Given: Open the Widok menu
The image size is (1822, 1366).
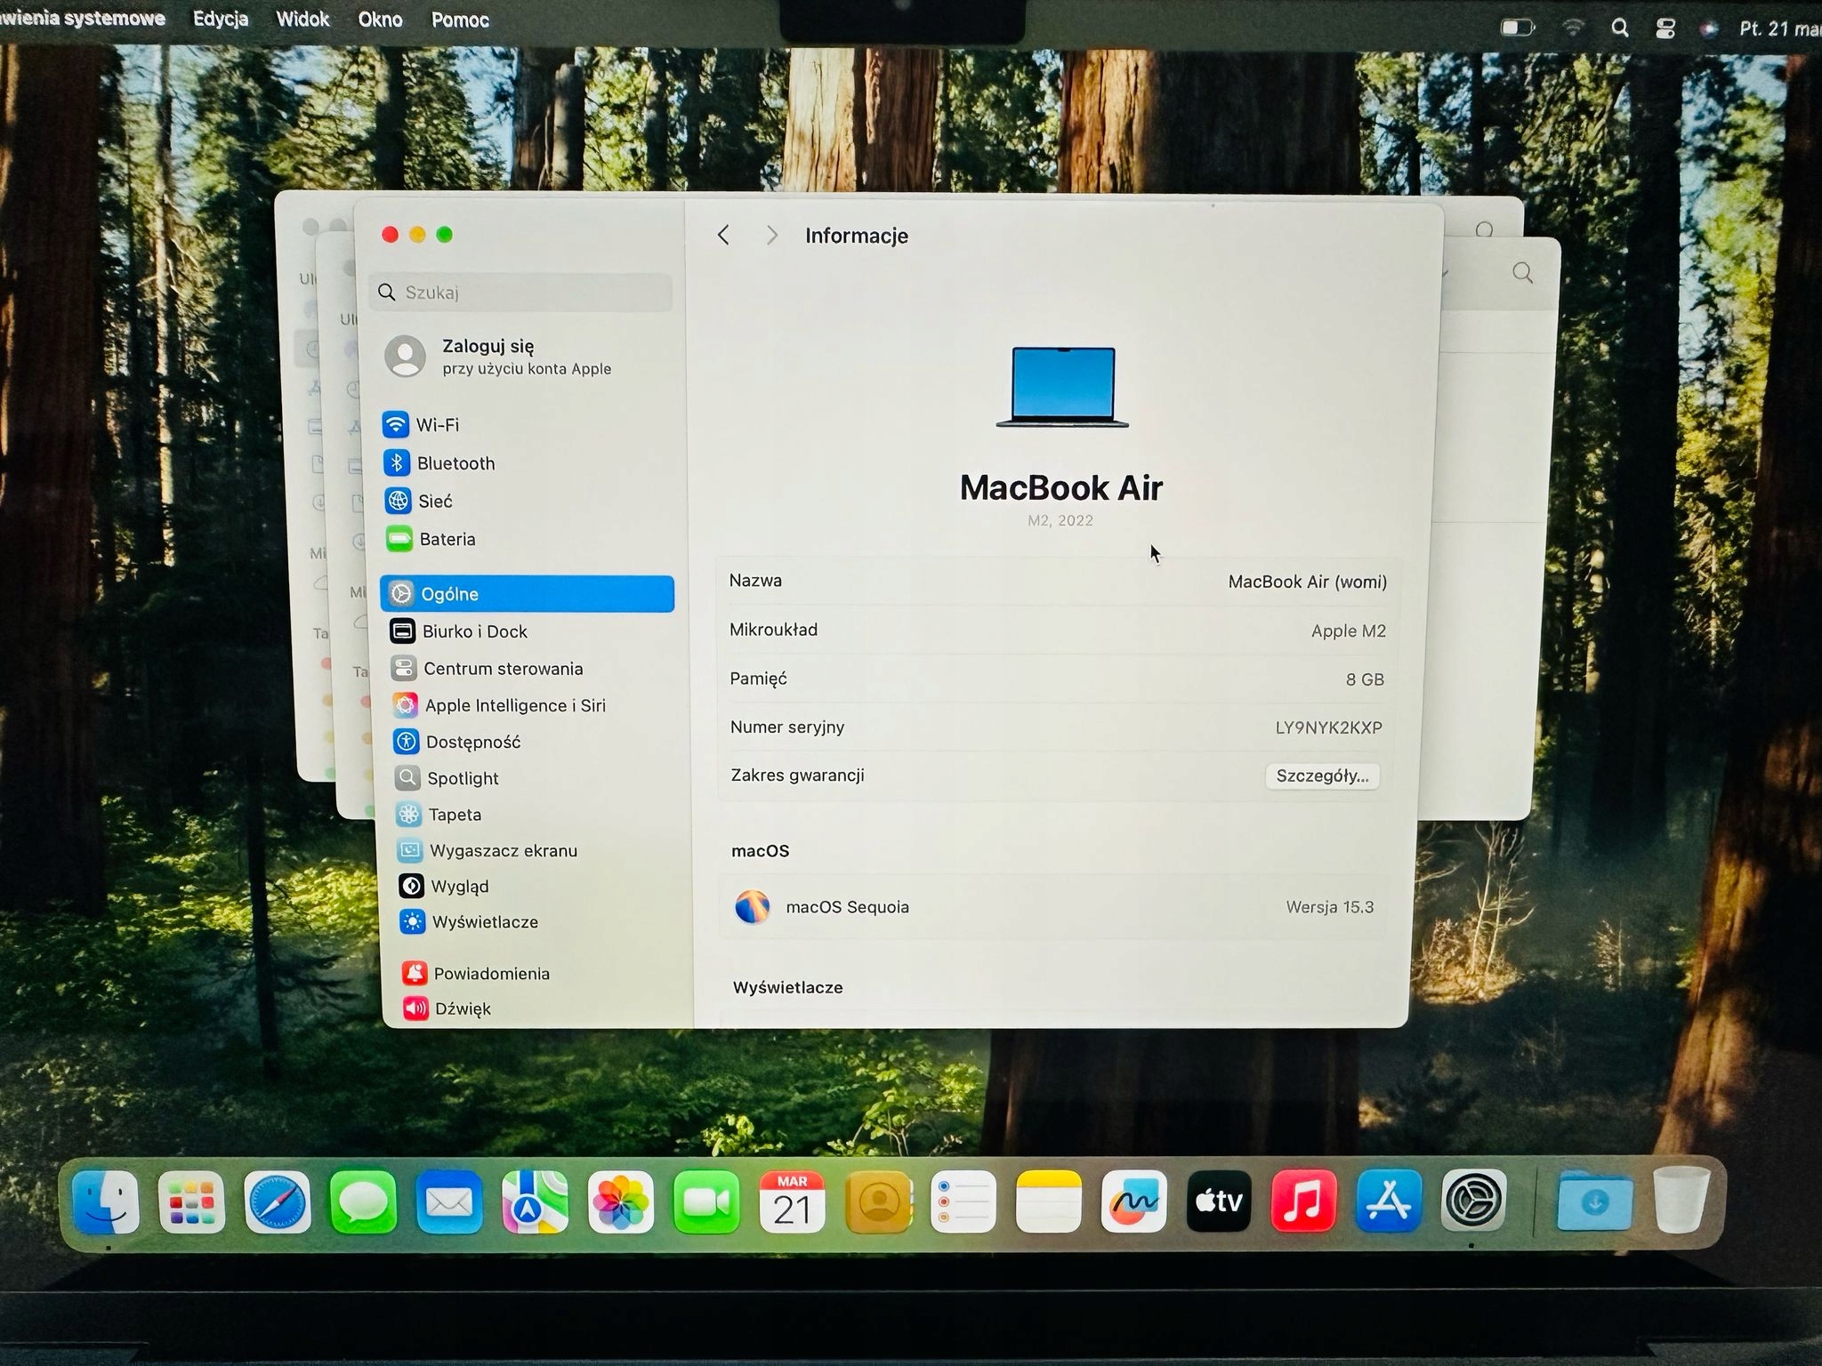Looking at the screenshot, I should (x=302, y=20).
